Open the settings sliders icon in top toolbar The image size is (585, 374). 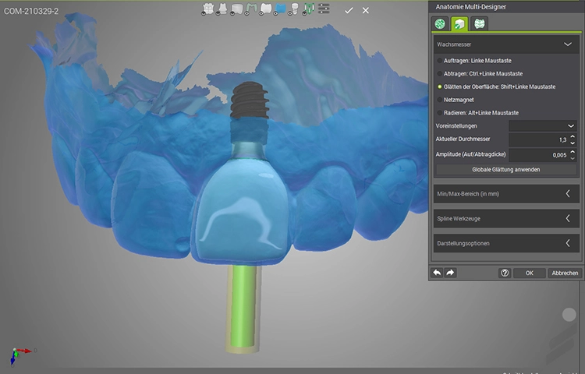[324, 9]
